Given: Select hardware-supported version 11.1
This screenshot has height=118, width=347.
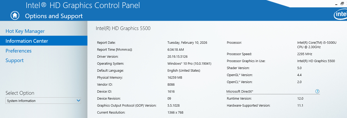Looking at the screenshot, I should click(x=300, y=106).
